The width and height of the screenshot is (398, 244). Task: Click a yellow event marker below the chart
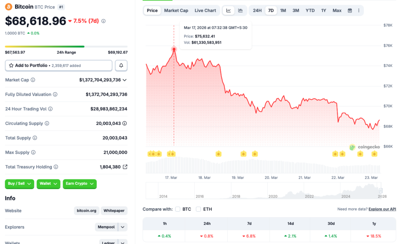pos(218,154)
